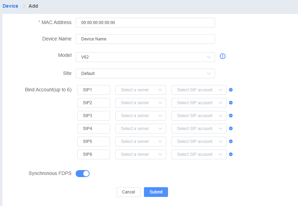Click the Cancel button
Screen dimensions: 298x206
128,192
